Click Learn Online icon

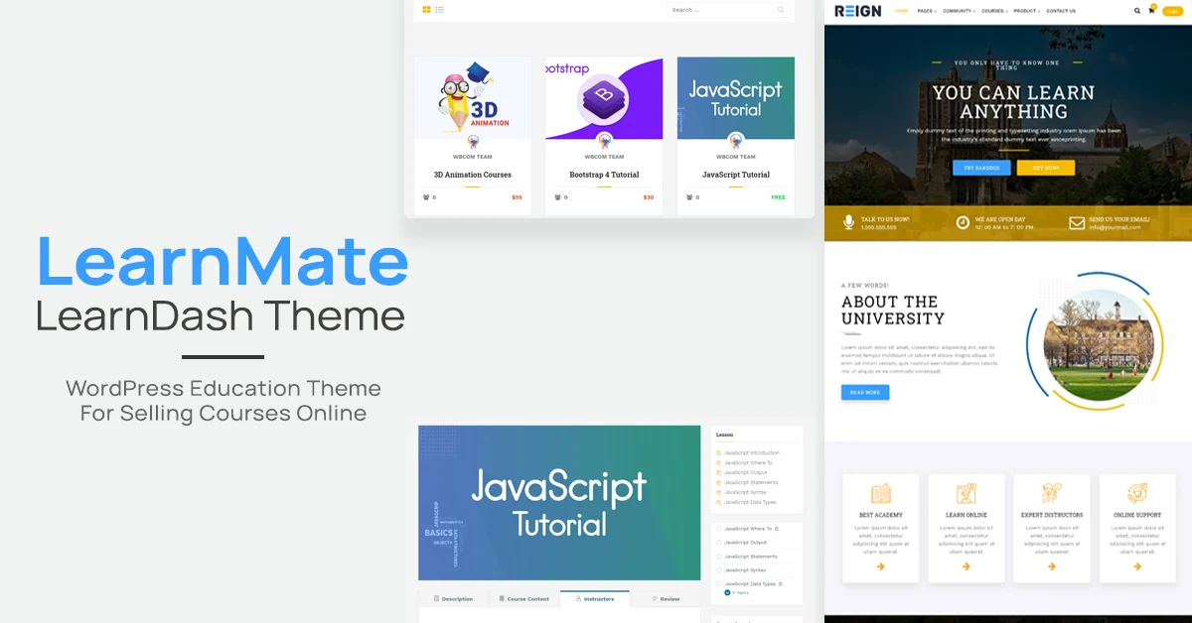967,493
